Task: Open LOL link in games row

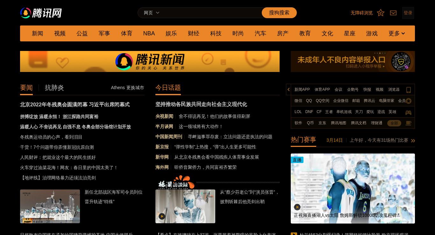Action: (298, 112)
